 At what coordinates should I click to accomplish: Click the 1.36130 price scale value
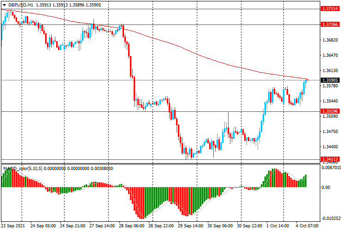tap(330, 71)
